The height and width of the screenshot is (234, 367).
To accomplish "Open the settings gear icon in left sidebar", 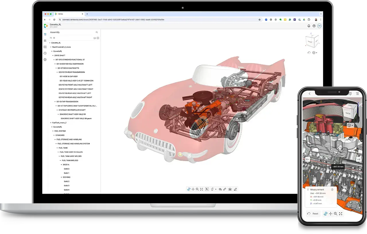I will pyautogui.click(x=45, y=59).
